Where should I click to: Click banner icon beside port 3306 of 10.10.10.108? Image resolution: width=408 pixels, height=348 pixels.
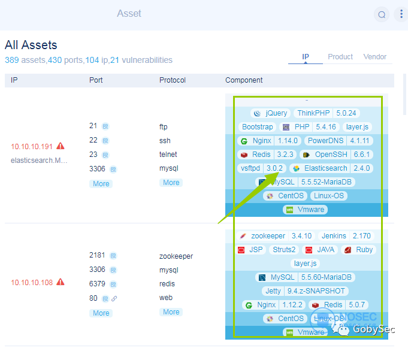coord(113,270)
